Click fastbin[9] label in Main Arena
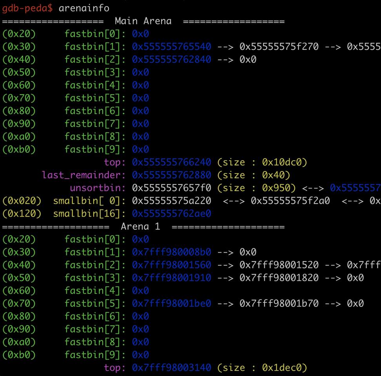381x376 pixels. point(95,149)
